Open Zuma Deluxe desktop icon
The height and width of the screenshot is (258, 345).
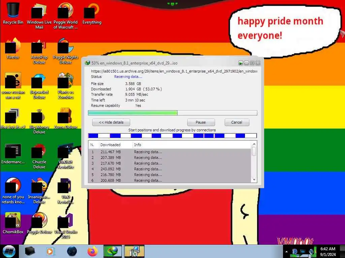(65, 119)
